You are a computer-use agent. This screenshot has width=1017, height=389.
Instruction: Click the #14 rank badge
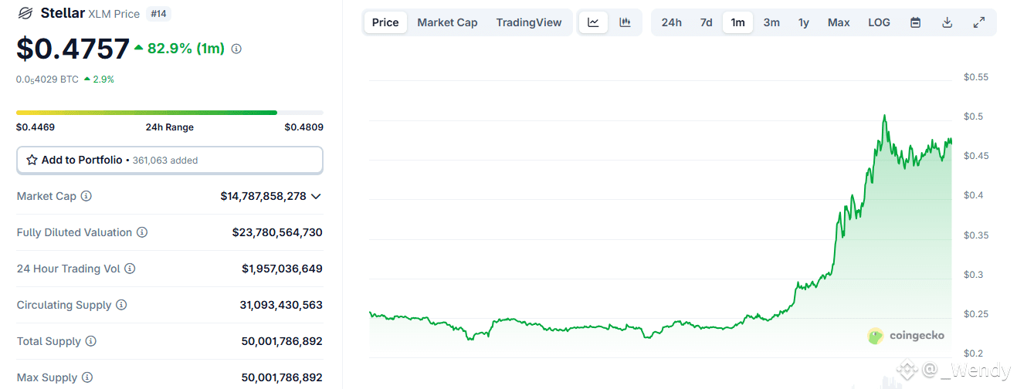[x=159, y=13]
